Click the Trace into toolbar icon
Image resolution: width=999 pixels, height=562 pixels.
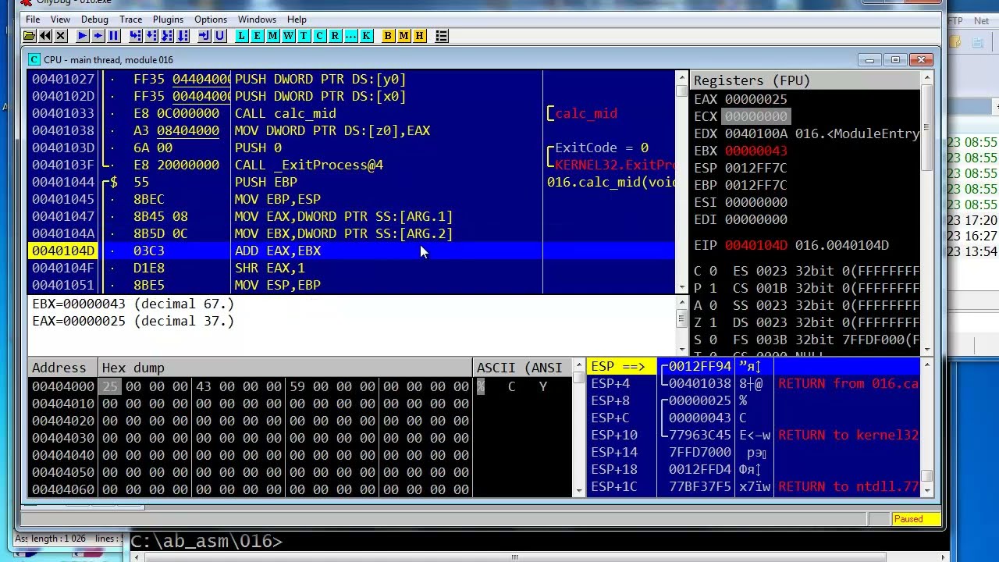point(166,36)
